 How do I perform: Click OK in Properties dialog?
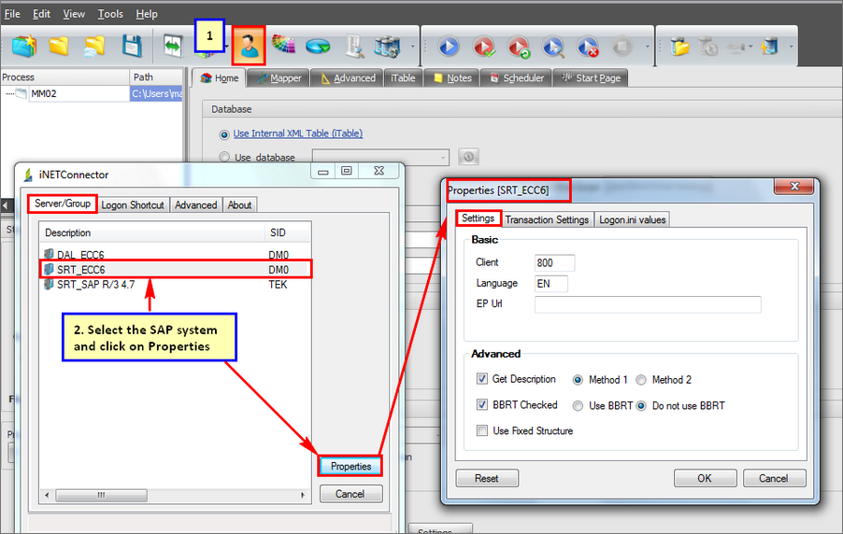[705, 478]
